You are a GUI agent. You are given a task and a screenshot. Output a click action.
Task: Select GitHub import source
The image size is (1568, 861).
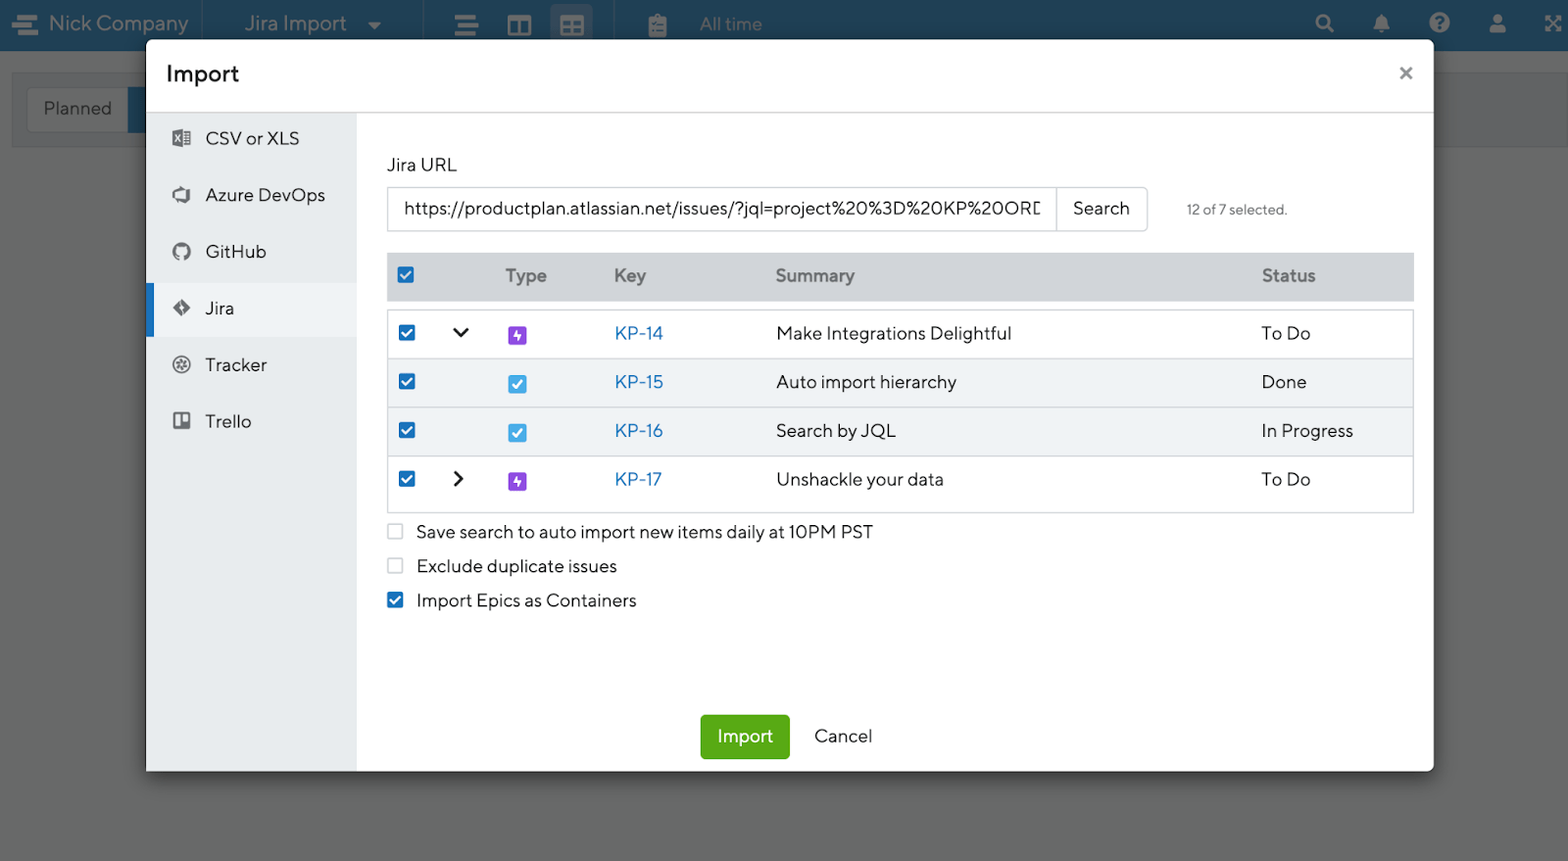pos(235,252)
